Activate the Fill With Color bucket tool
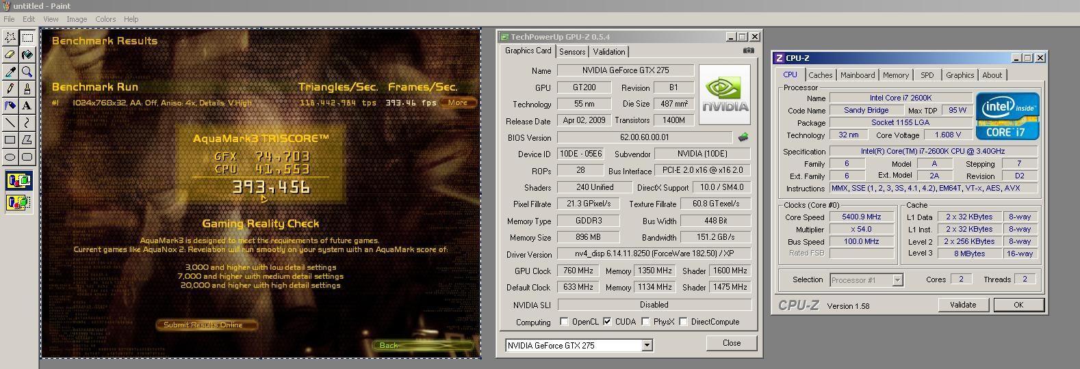The image size is (1080, 369). pos(27,55)
